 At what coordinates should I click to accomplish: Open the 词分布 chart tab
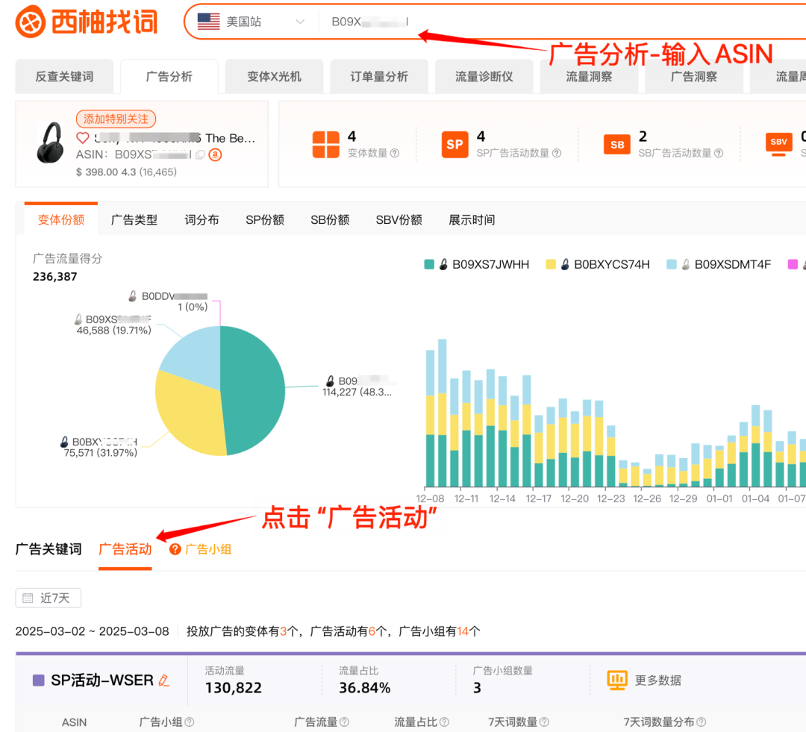(201, 219)
